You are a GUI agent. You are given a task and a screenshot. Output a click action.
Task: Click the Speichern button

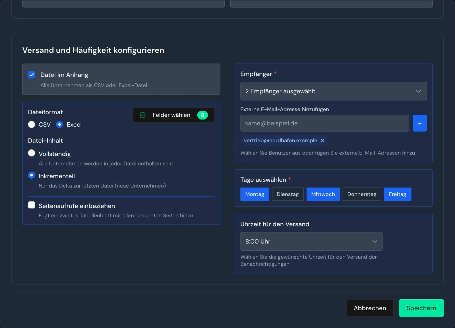[421, 308]
